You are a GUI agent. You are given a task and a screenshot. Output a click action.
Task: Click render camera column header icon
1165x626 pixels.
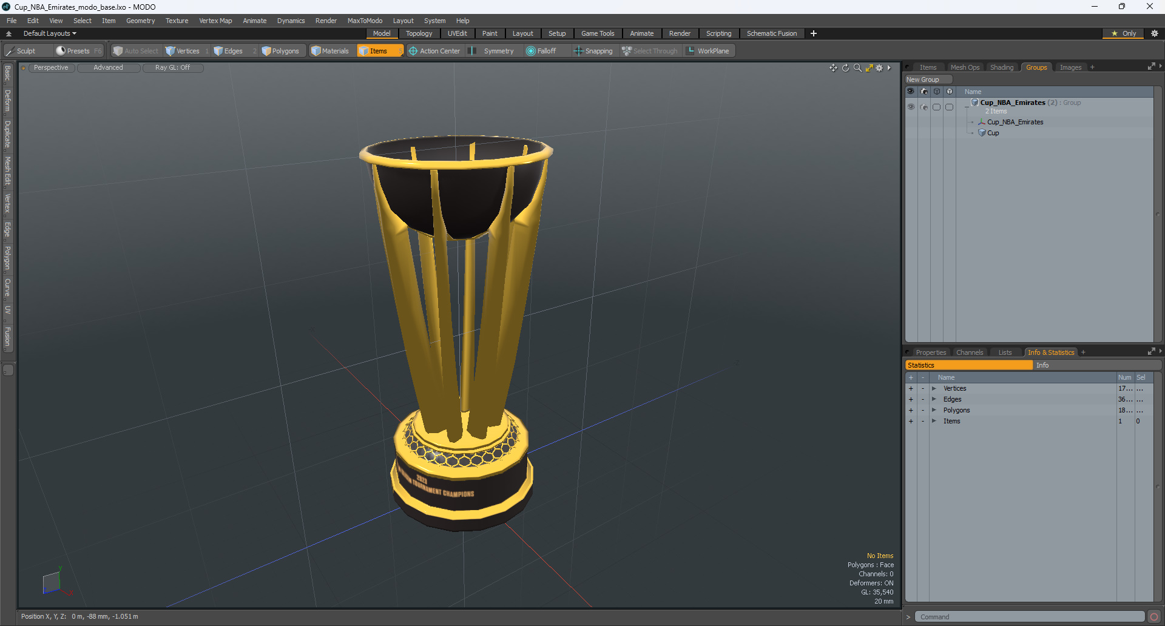pos(924,92)
